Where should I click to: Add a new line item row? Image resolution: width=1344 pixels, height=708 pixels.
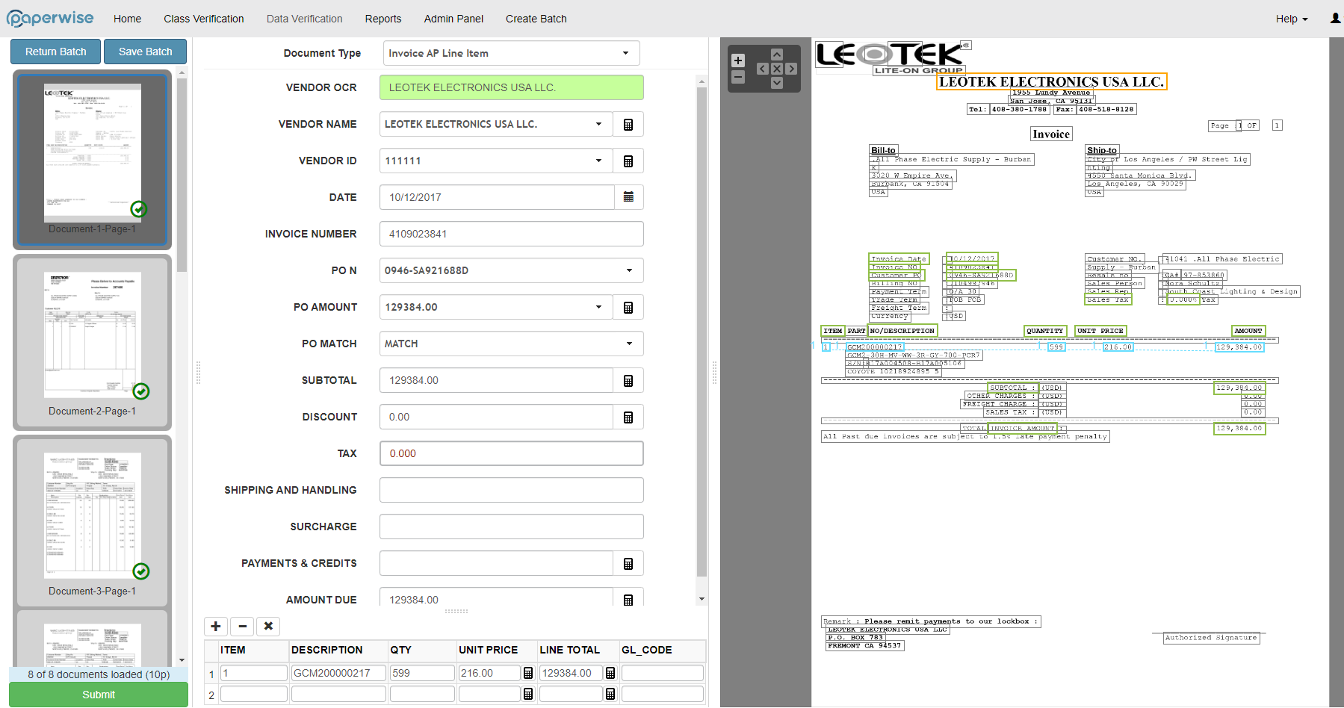216,626
